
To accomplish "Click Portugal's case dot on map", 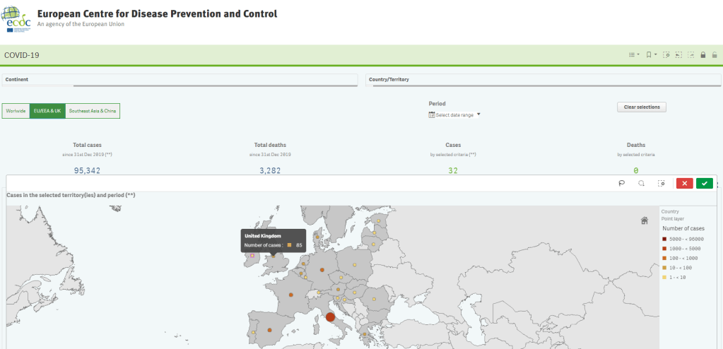I will point(253,333).
